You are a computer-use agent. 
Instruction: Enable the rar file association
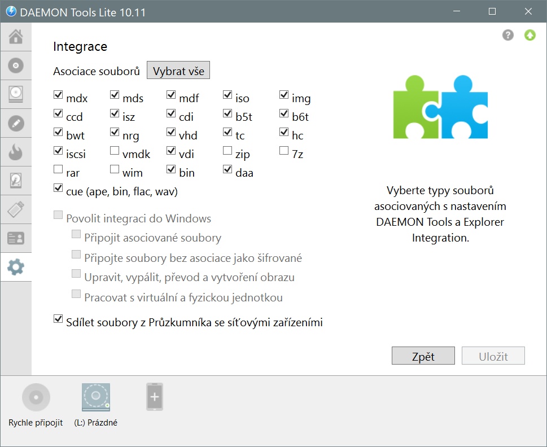coord(58,169)
